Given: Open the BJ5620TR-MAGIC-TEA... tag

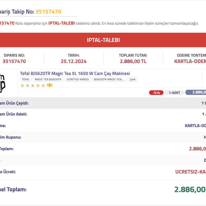Looking at the screenshot, I should pos(109,79).
